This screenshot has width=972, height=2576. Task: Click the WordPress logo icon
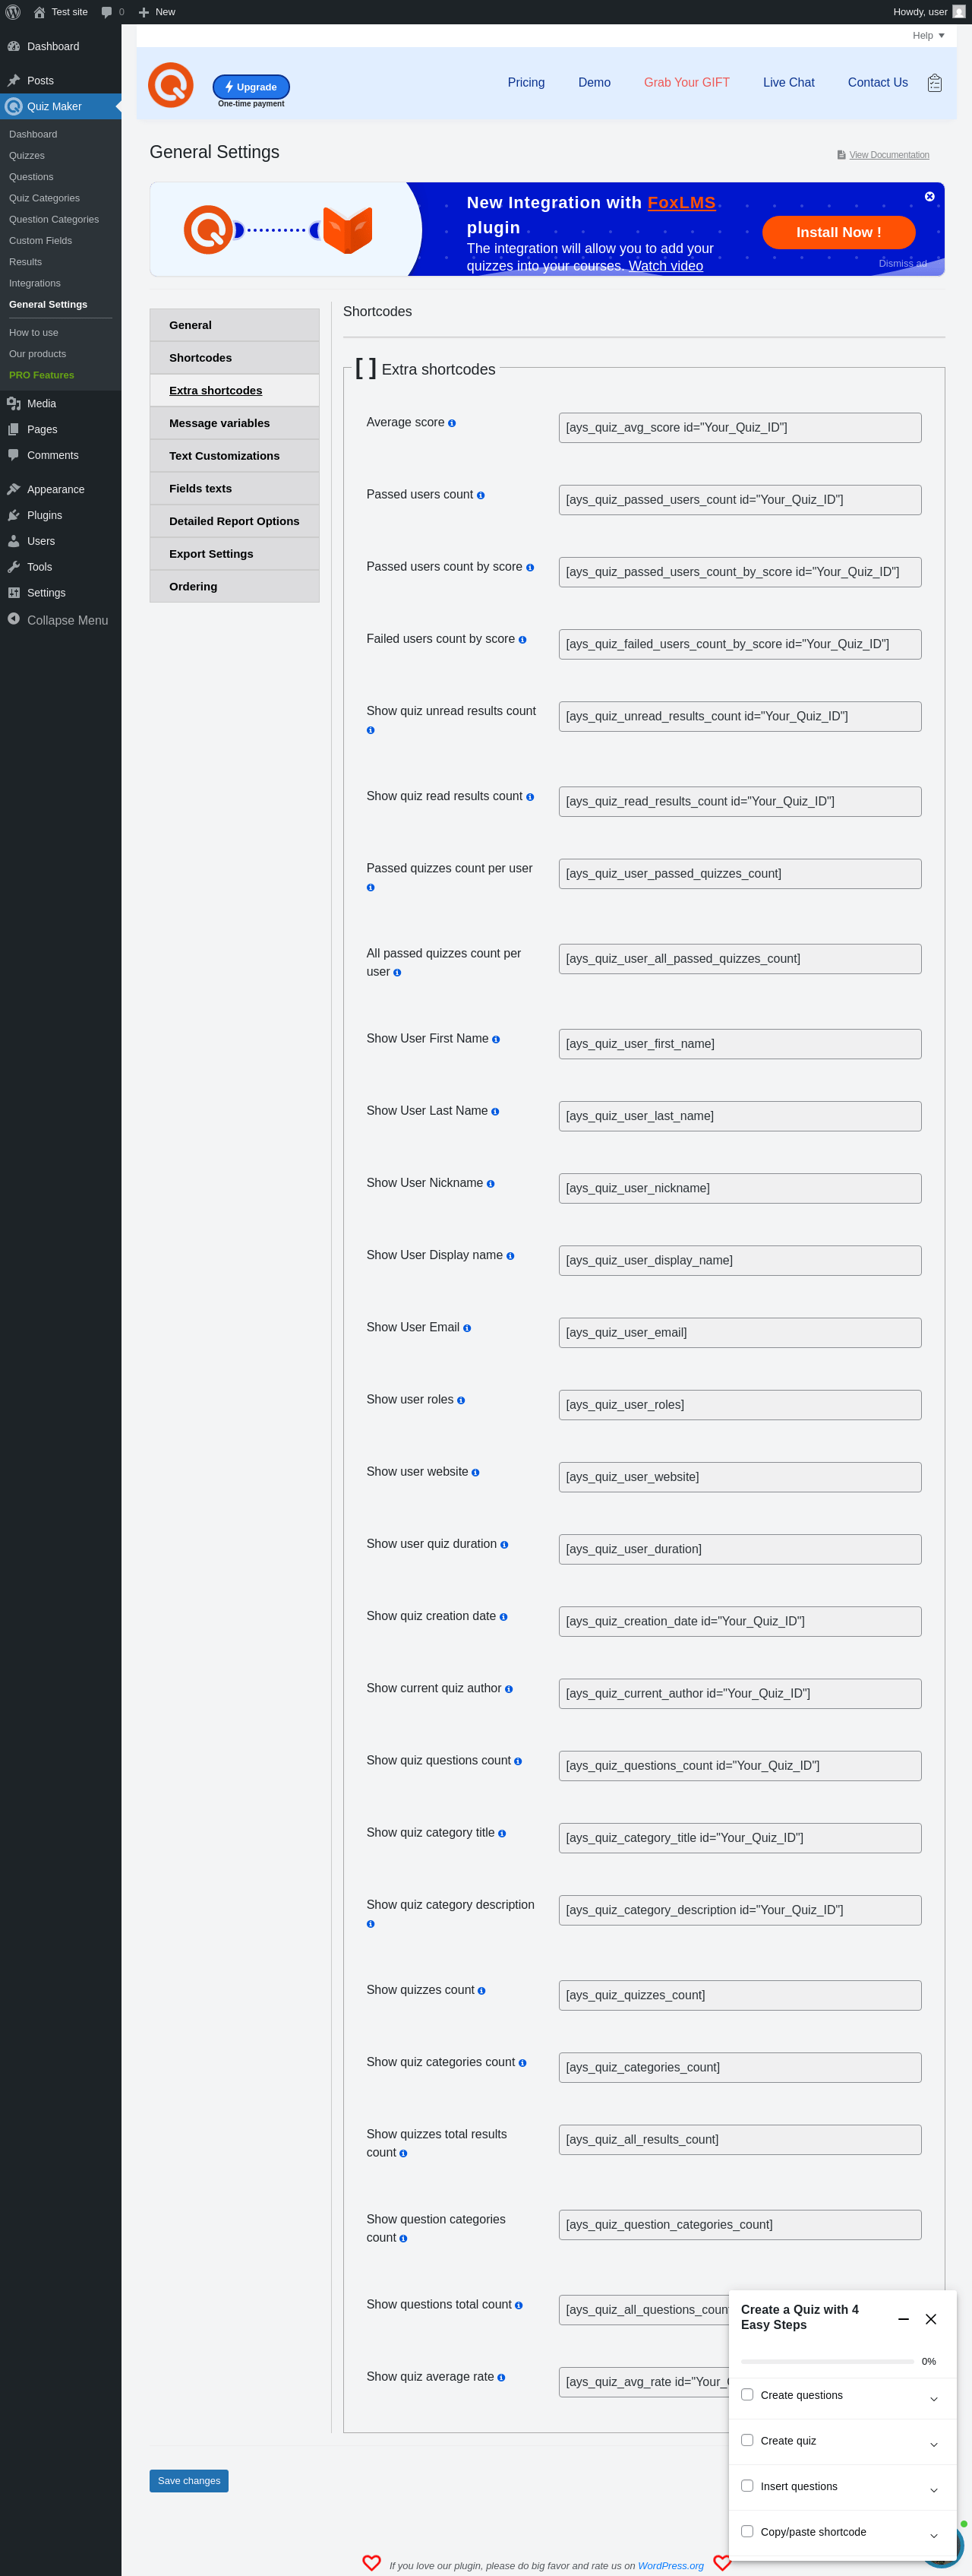(13, 12)
